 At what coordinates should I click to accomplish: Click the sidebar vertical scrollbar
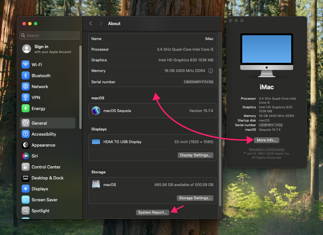pos(80,87)
